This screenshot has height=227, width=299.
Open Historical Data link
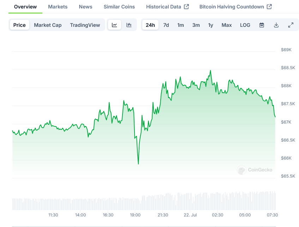(163, 7)
